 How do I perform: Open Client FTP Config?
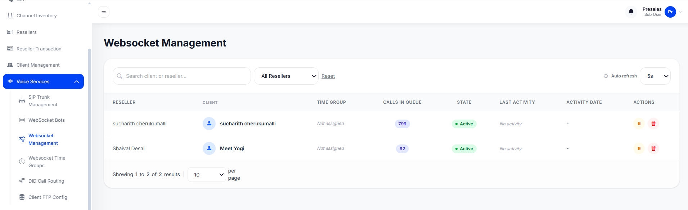[x=48, y=197]
